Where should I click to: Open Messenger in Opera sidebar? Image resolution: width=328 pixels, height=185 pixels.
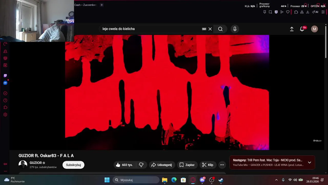pos(5,83)
